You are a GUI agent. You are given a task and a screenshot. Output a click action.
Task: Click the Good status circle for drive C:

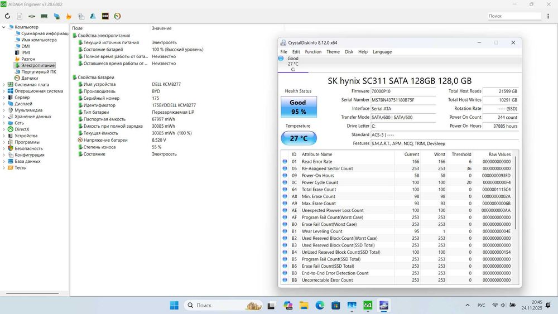point(281,59)
